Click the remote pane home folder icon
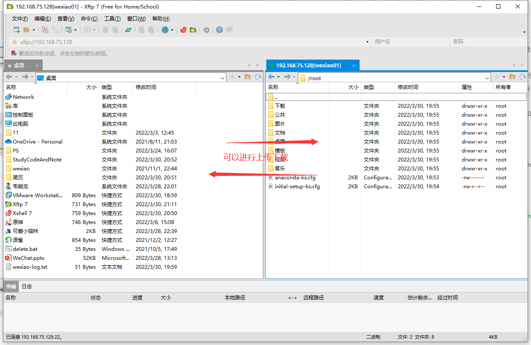 pos(512,77)
